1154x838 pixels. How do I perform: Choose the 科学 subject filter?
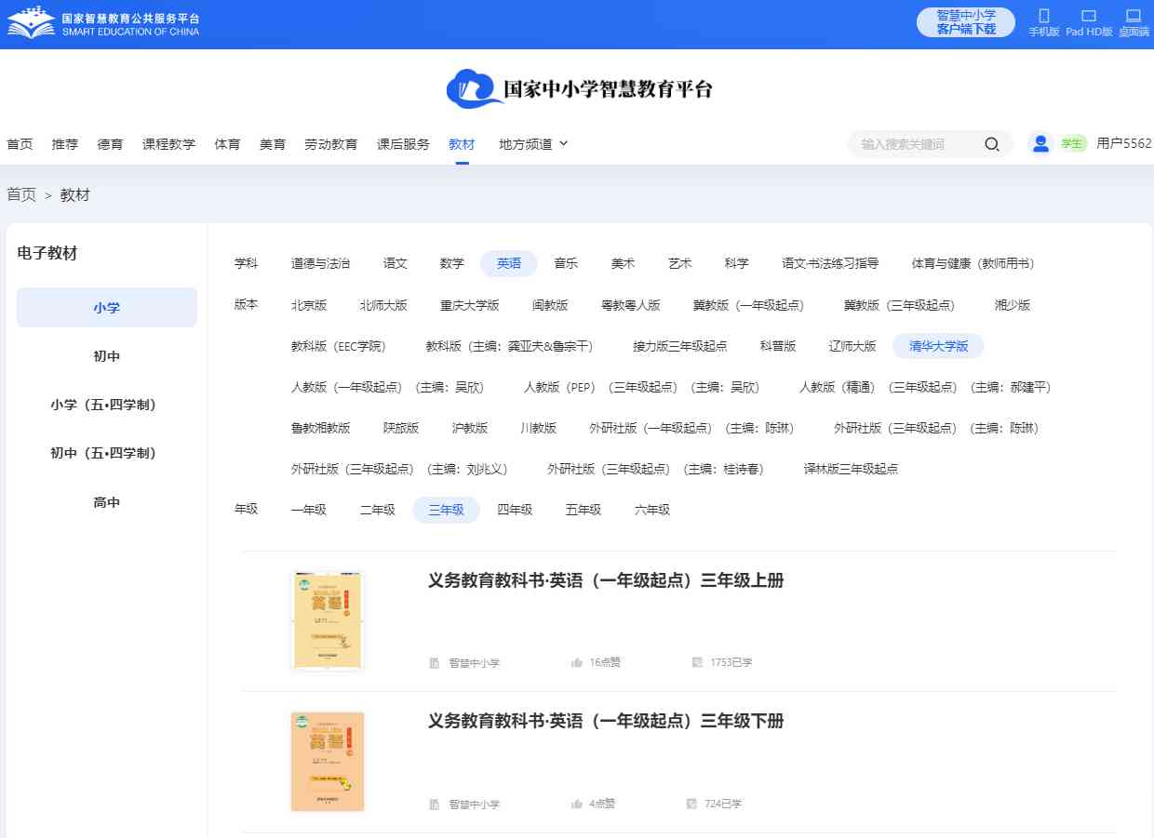[x=736, y=263]
